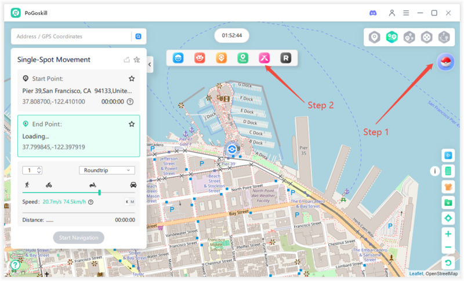
Task: Open the Roundtrip mode dropdown
Action: pyautogui.click(x=107, y=170)
